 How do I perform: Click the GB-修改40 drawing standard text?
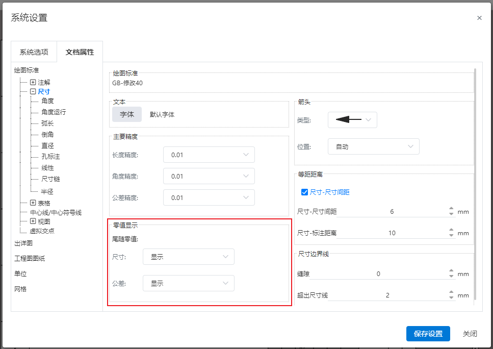127,83
